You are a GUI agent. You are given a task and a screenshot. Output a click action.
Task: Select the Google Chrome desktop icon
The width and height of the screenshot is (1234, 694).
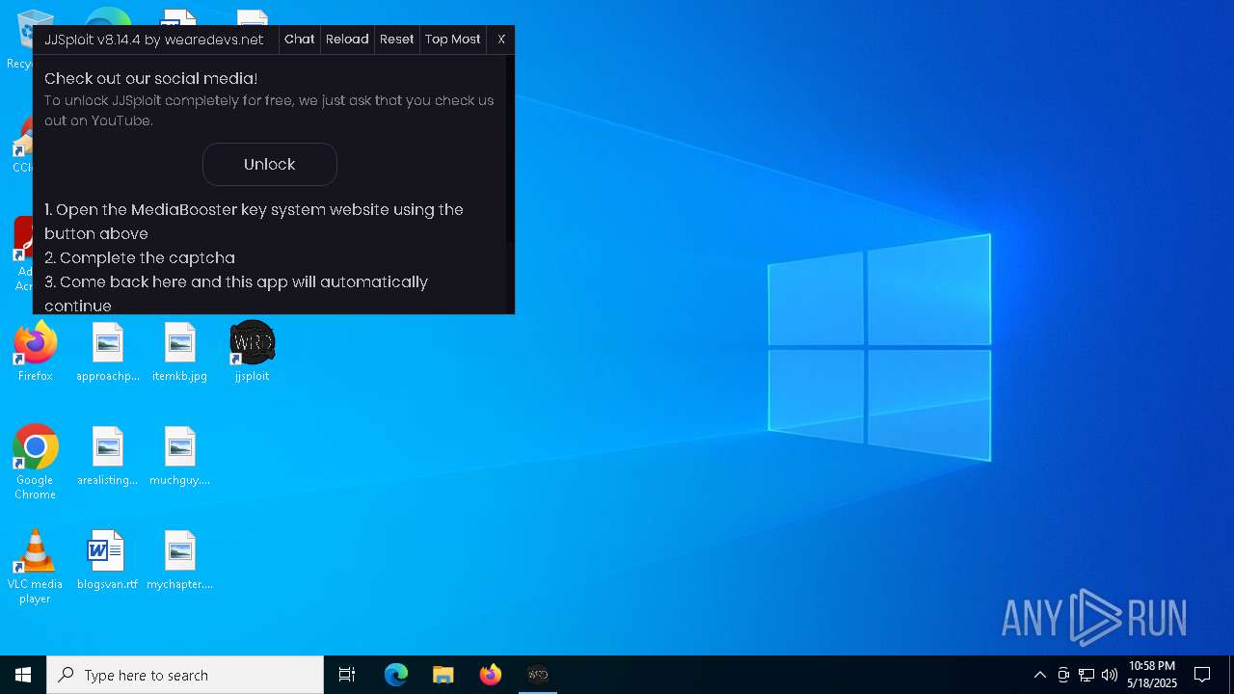35,463
